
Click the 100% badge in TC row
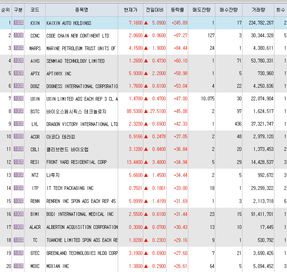pos(19,240)
